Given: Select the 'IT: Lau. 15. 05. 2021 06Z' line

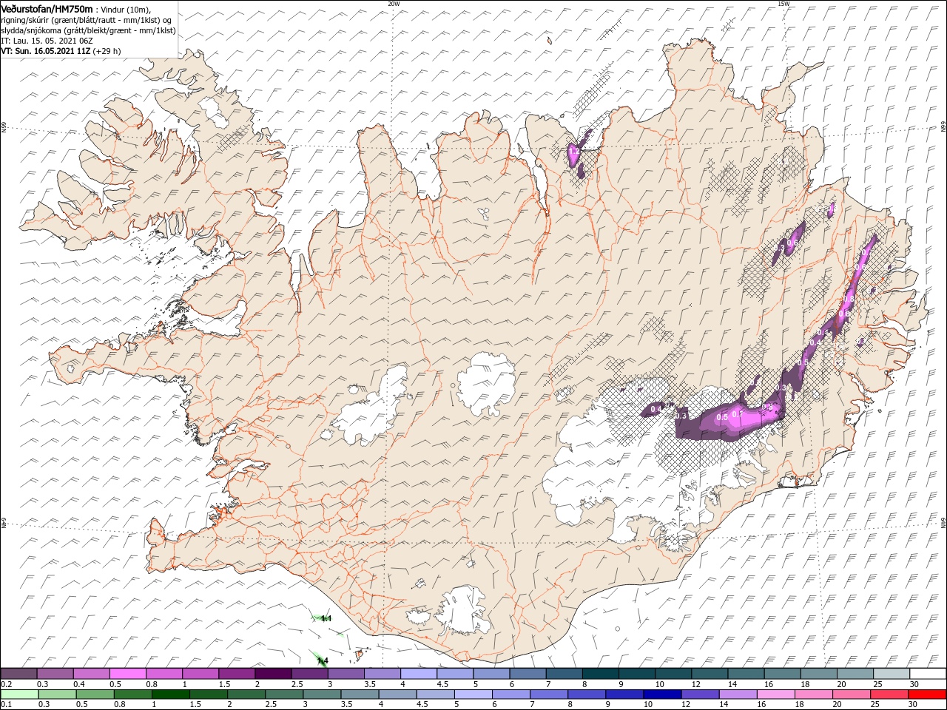Looking at the screenshot, I should (47, 41).
